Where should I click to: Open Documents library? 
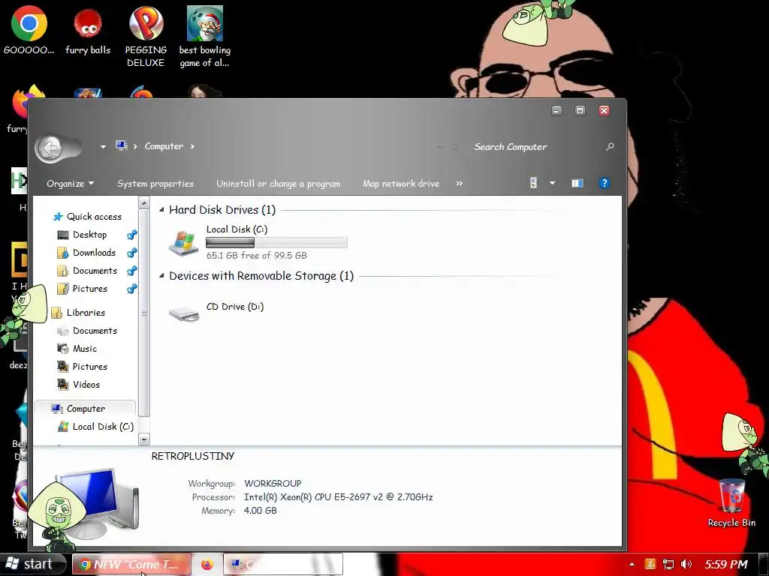coord(87,331)
